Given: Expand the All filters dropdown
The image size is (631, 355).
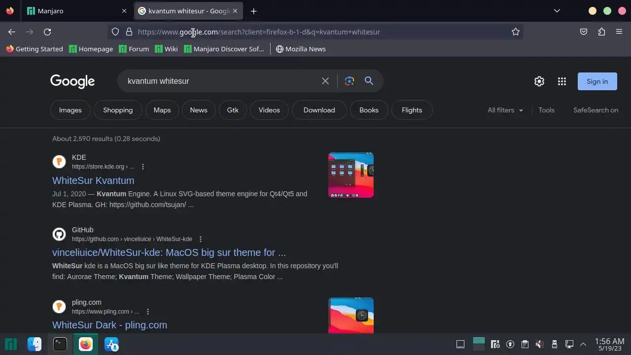Looking at the screenshot, I should pos(505,110).
